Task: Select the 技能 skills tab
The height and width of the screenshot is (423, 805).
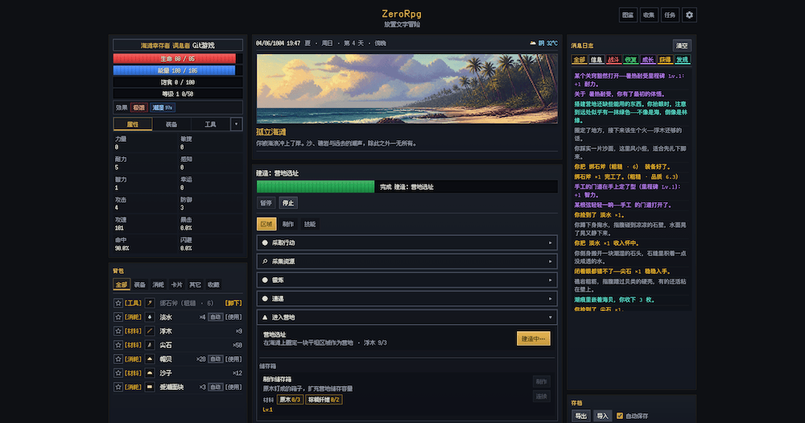Action: click(x=310, y=224)
